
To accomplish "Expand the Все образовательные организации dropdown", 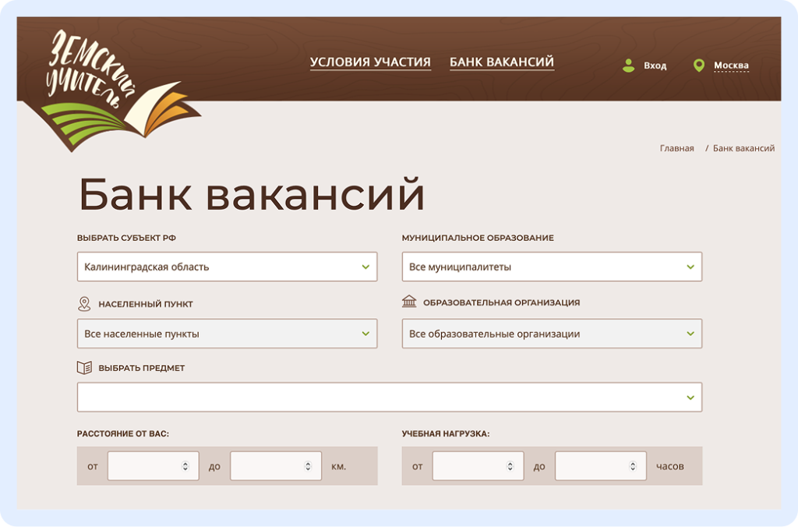I will (552, 333).
